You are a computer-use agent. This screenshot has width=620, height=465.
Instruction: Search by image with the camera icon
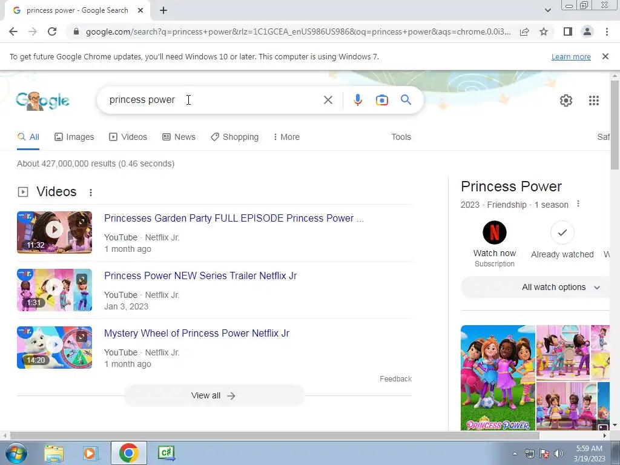pyautogui.click(x=381, y=100)
